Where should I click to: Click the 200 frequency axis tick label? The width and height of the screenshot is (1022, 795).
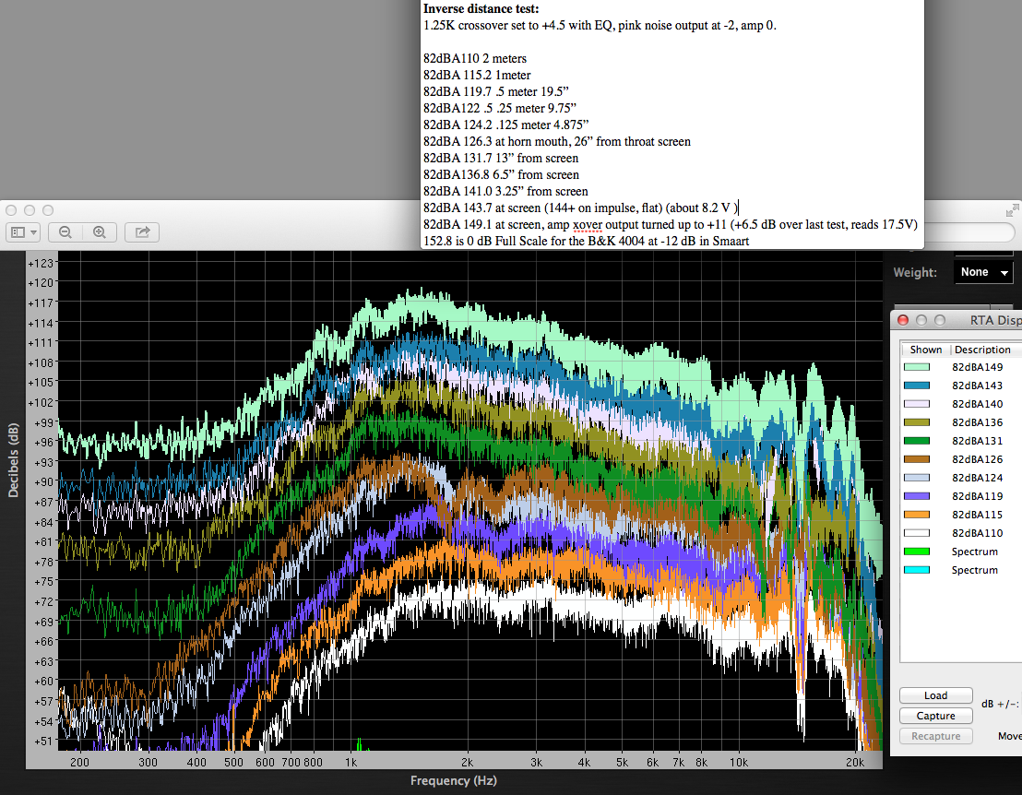click(79, 763)
